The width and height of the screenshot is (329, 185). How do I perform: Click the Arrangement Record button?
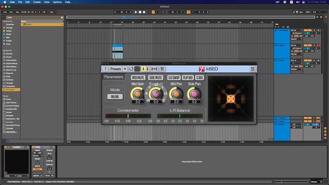(144, 12)
